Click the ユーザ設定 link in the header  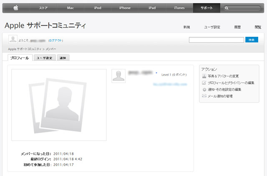pos(212,27)
